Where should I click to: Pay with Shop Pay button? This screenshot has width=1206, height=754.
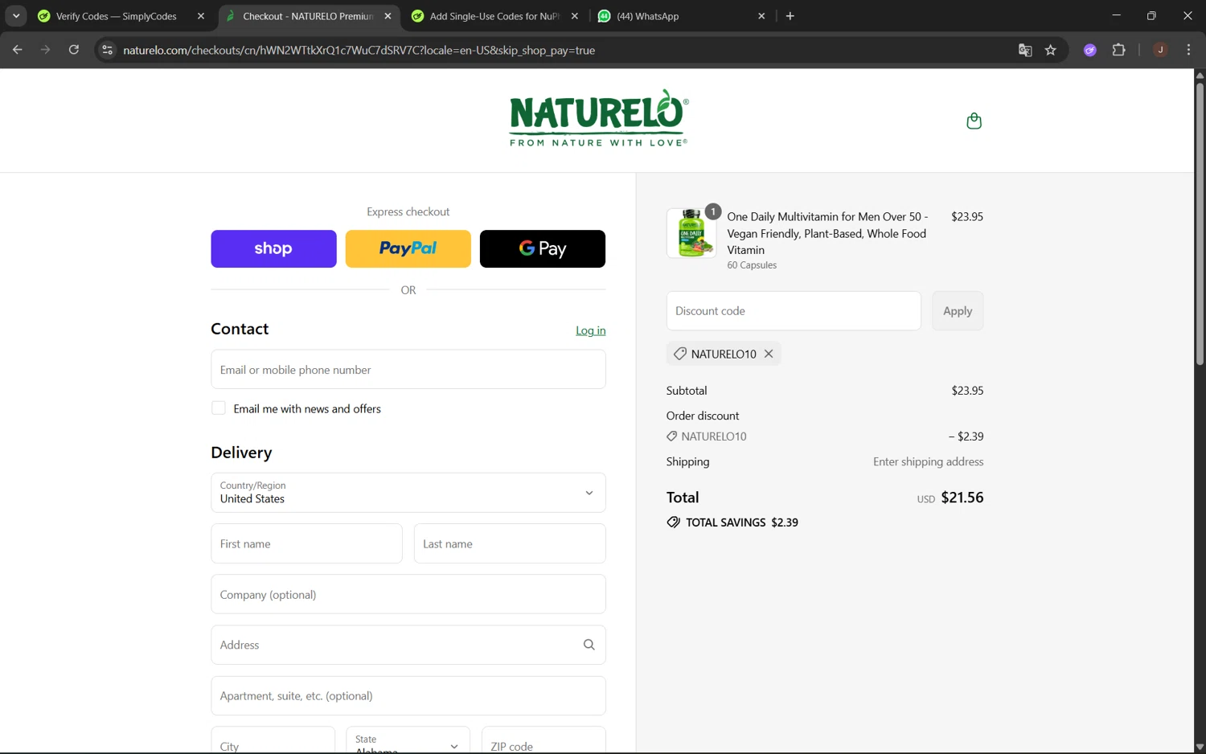click(x=273, y=249)
